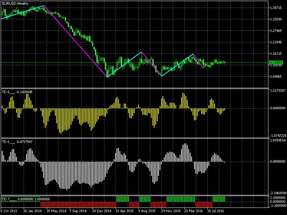
Task: Click the 29 Nov 2015 date label
Action: pos(171,211)
